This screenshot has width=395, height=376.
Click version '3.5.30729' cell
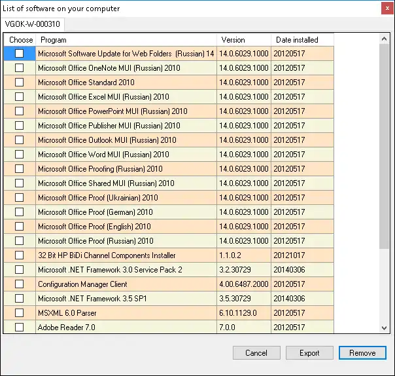point(244,298)
